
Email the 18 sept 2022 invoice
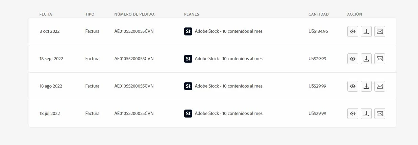pyautogui.click(x=379, y=59)
